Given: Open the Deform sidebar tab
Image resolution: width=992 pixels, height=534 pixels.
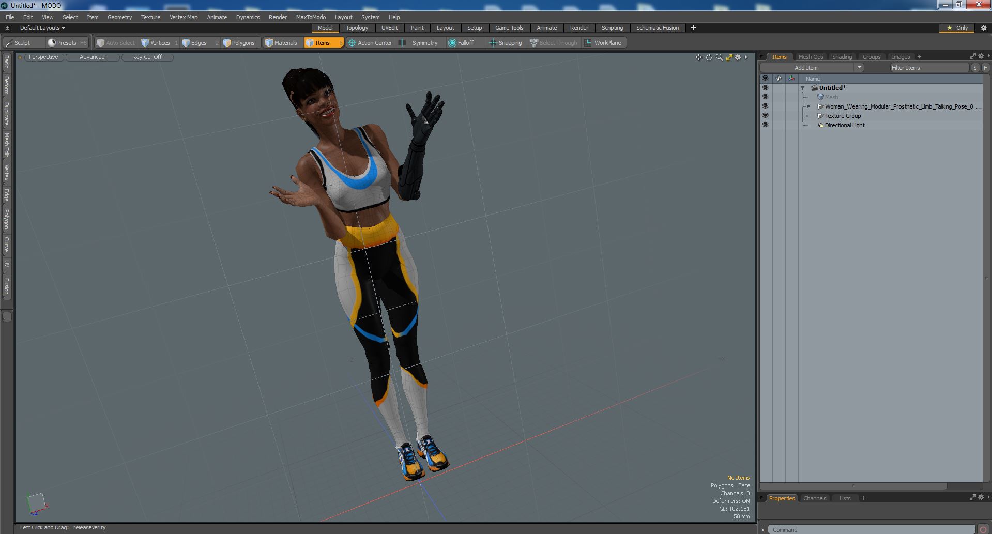Looking at the screenshot, I should coord(6,85).
